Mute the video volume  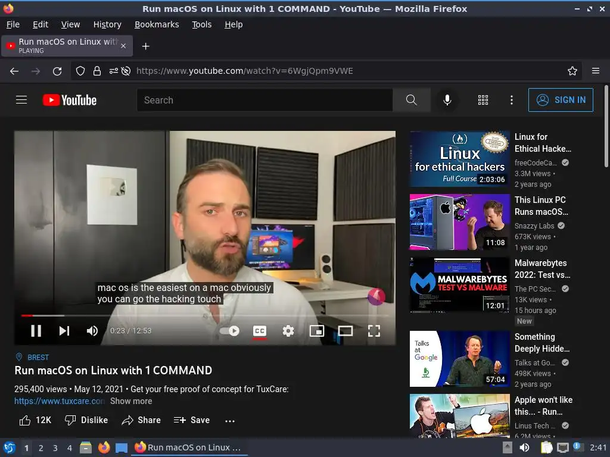tap(92, 331)
